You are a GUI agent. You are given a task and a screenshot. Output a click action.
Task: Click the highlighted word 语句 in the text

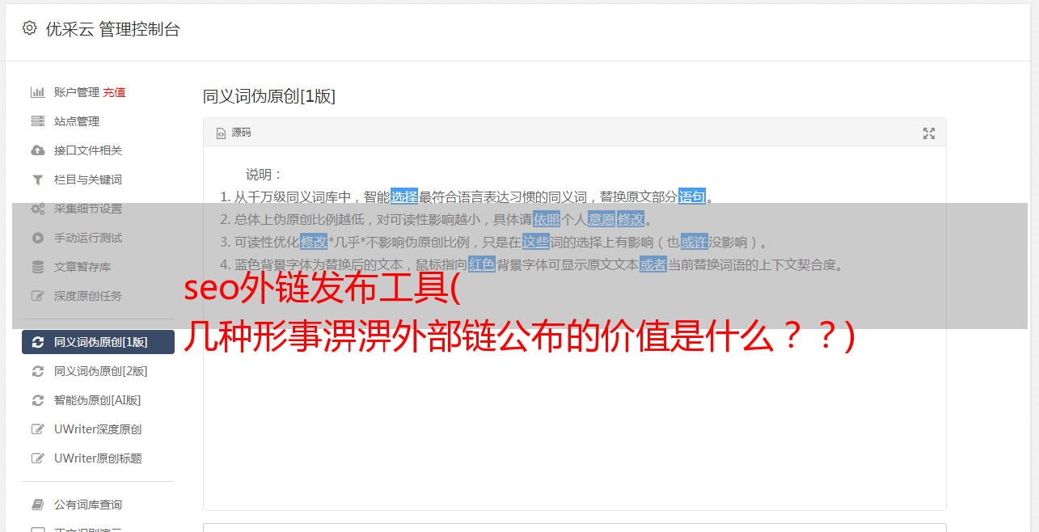(692, 196)
